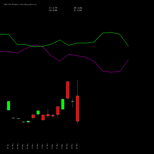Click the flat candle for 04 May
154x154 pixels.
pos(14,118)
